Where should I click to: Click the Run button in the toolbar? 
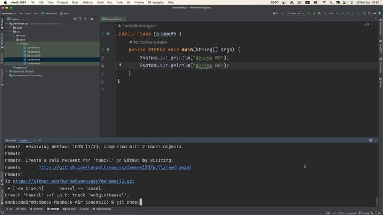[309, 13]
